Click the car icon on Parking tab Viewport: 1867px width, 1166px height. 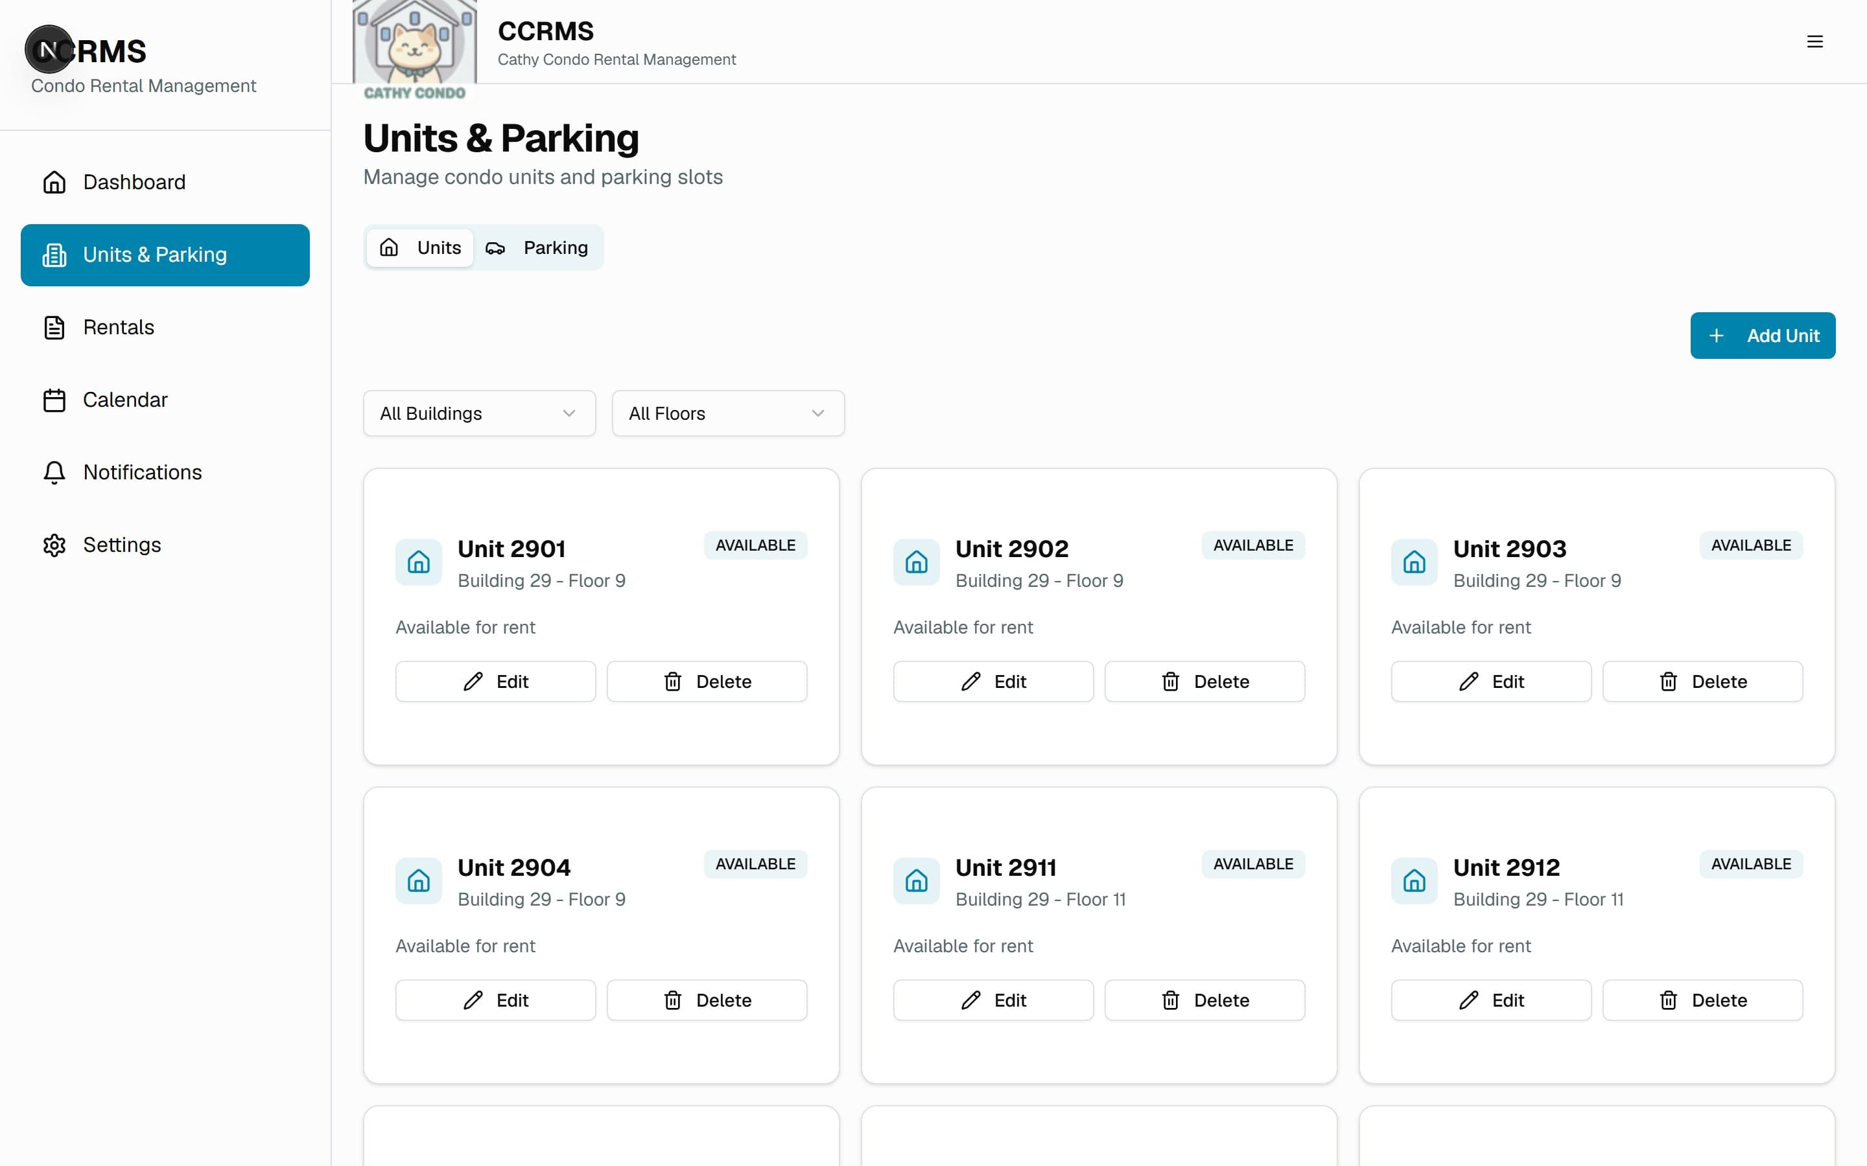pos(495,247)
